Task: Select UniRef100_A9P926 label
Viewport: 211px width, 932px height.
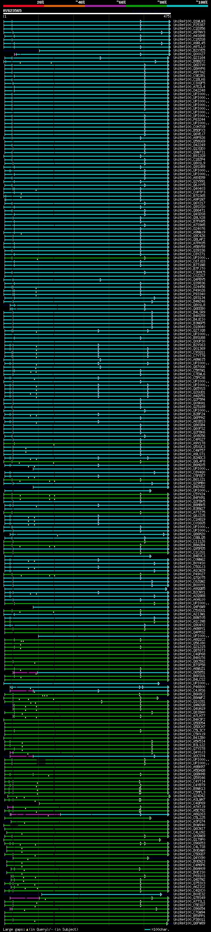Action: click(189, 138)
